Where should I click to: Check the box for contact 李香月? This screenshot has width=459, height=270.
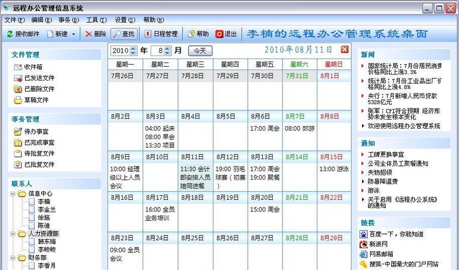[32, 265]
